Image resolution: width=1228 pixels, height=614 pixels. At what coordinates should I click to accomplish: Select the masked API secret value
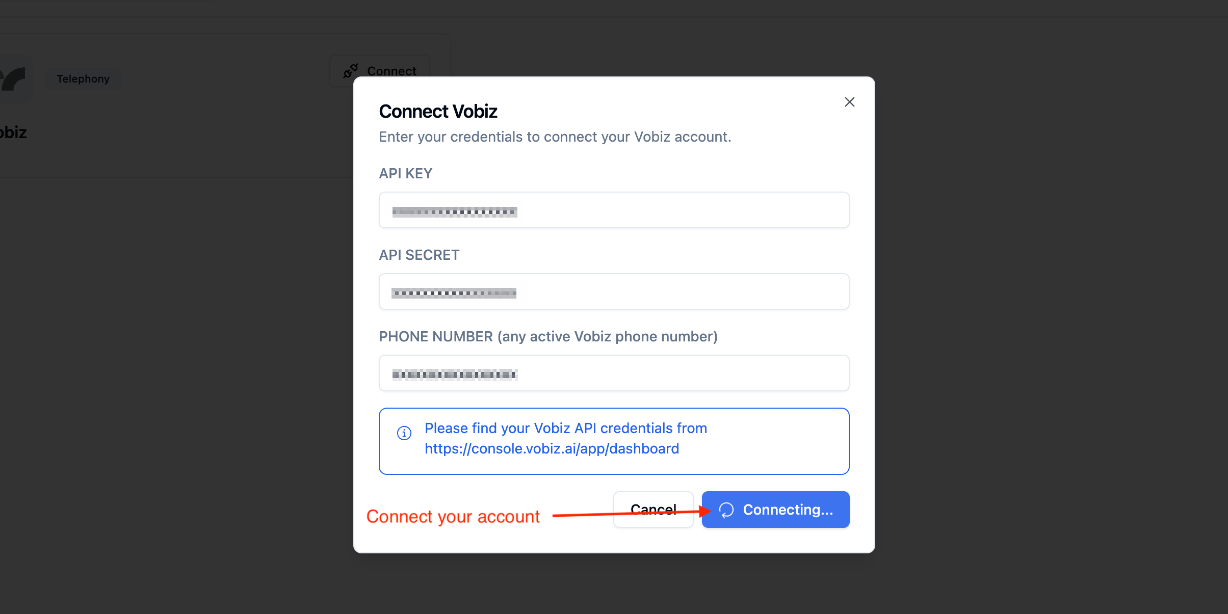point(453,292)
